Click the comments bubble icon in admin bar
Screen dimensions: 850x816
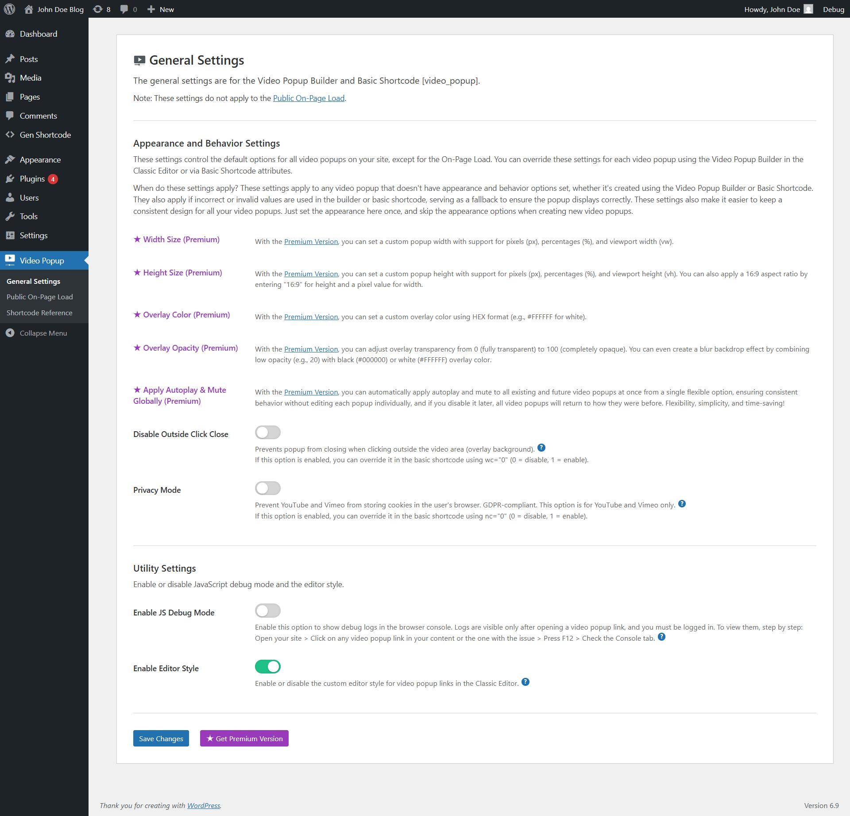pyautogui.click(x=124, y=9)
